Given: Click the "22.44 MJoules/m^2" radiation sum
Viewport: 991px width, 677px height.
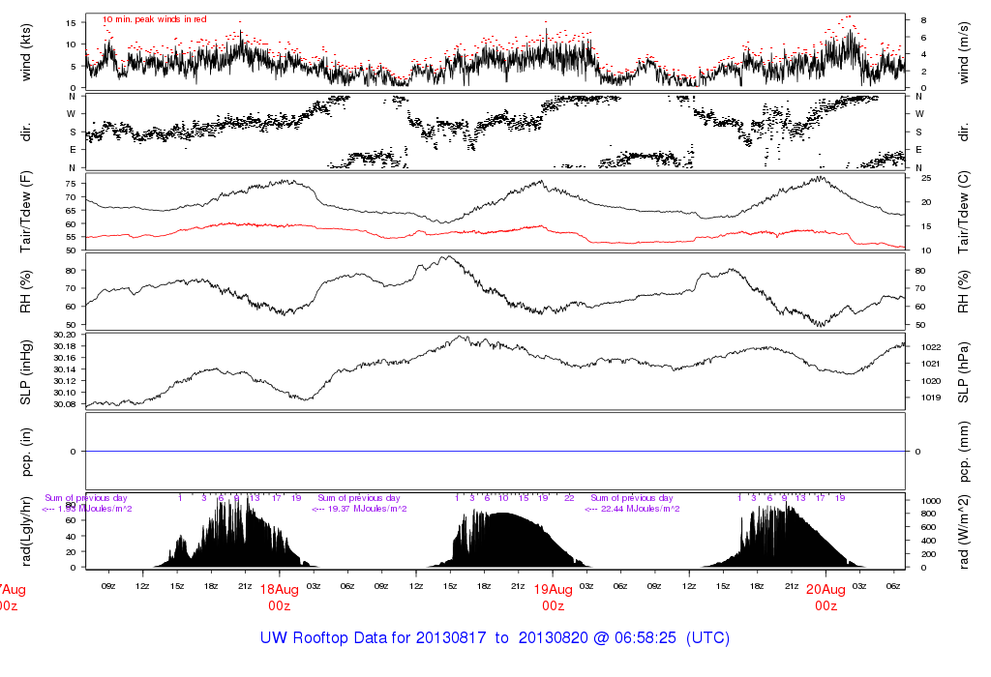Looking at the screenshot, I should (643, 509).
